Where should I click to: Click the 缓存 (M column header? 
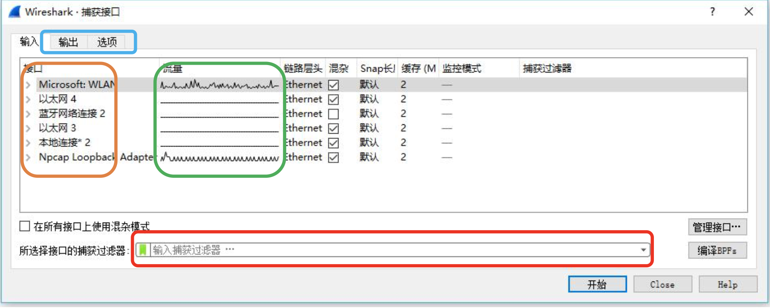[x=418, y=68]
